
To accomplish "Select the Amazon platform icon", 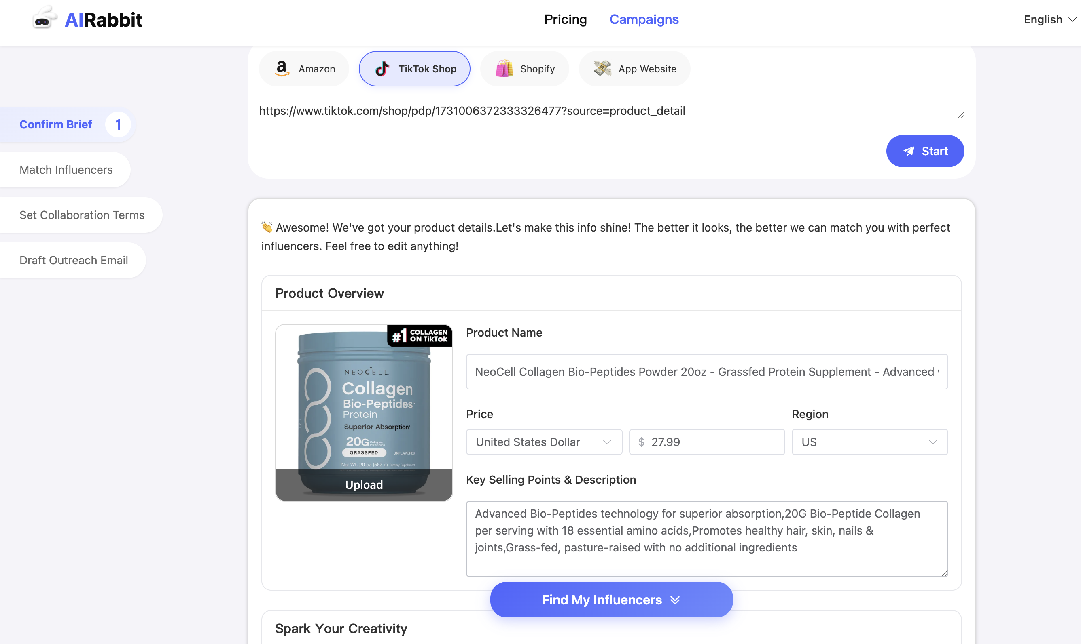I will click(282, 68).
